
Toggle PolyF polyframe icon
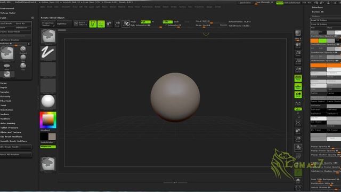pyautogui.click(x=298, y=156)
